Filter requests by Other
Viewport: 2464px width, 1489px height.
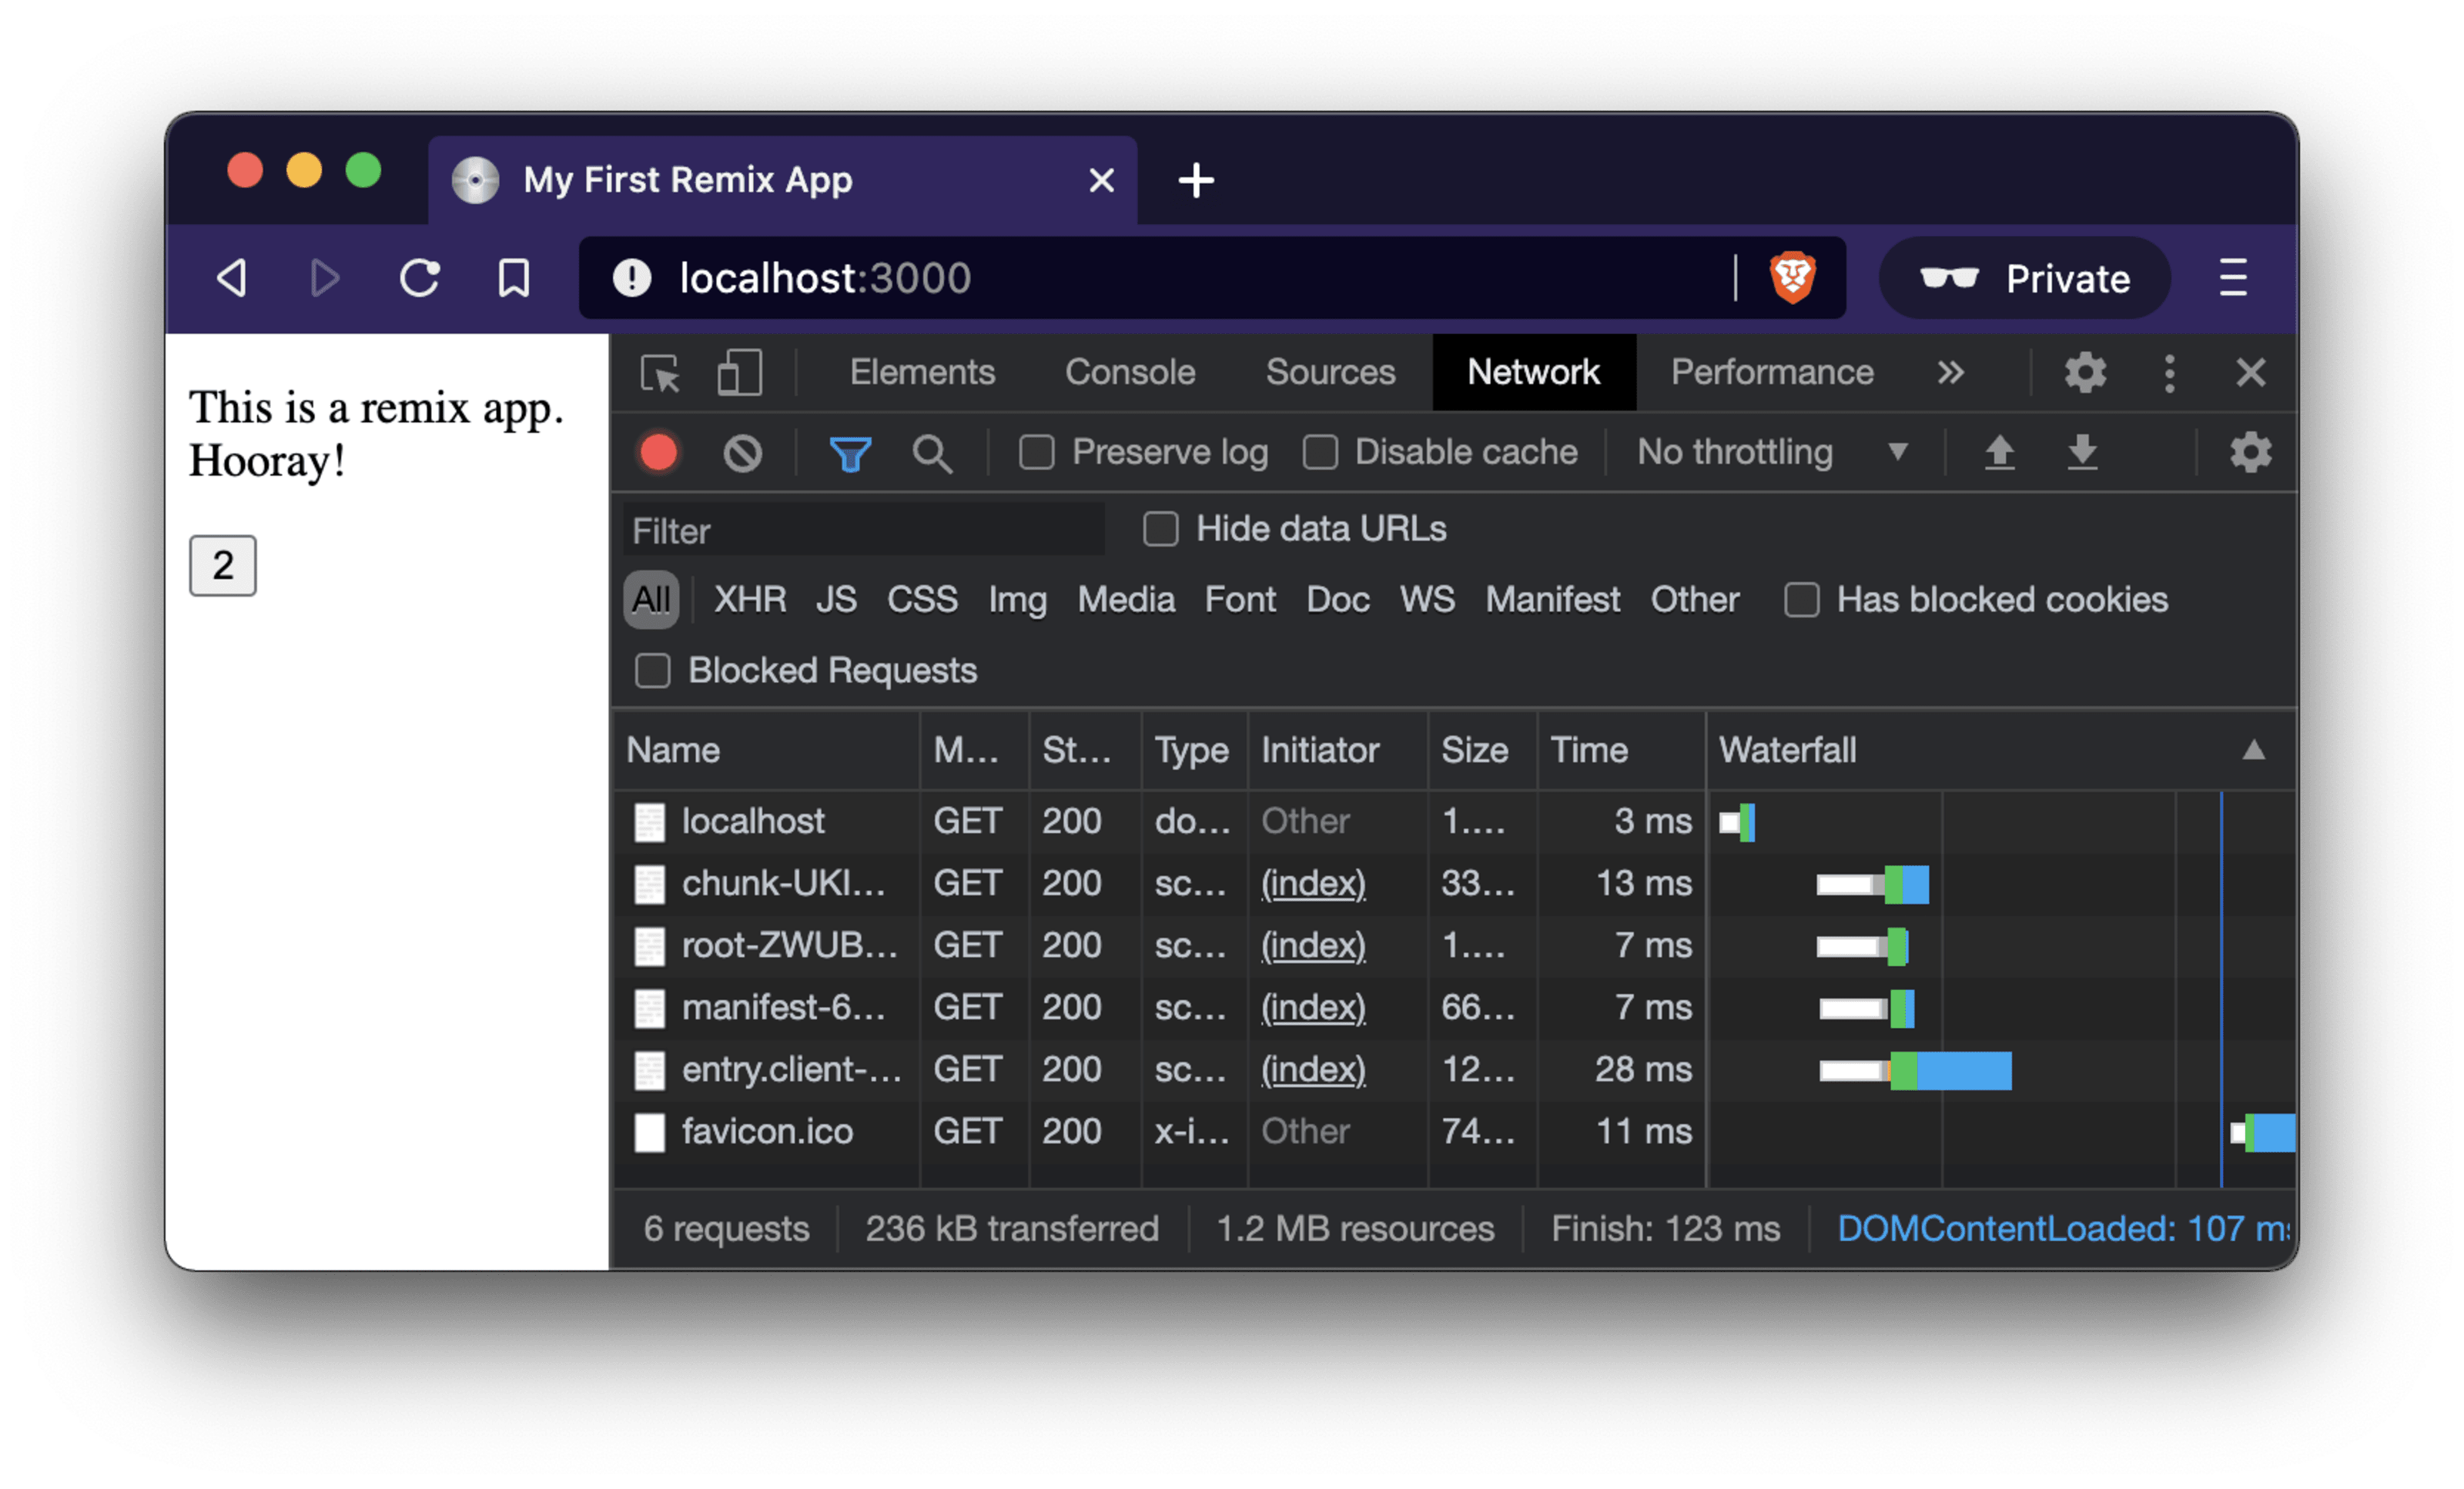tap(1695, 600)
